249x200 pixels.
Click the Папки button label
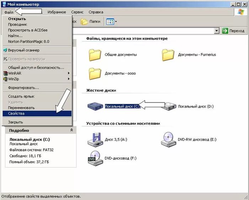(95, 22)
